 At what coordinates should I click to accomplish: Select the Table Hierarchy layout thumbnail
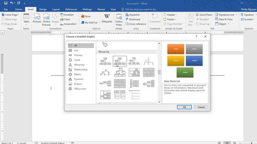[149, 72]
